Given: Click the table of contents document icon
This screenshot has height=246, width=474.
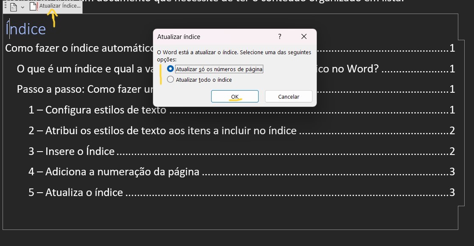Looking at the screenshot, I should click(x=13, y=6).
